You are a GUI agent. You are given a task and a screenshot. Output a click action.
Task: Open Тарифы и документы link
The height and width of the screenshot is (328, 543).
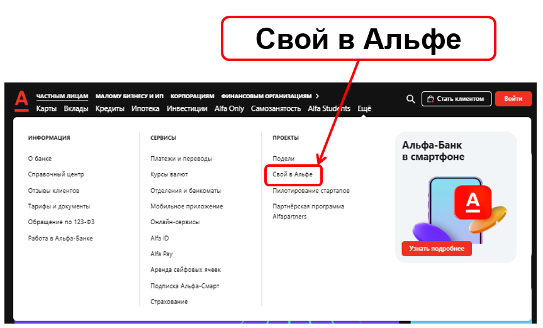tap(59, 206)
